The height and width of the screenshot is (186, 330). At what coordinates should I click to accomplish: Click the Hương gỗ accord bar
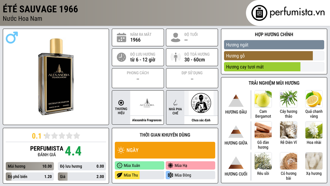[274, 56]
